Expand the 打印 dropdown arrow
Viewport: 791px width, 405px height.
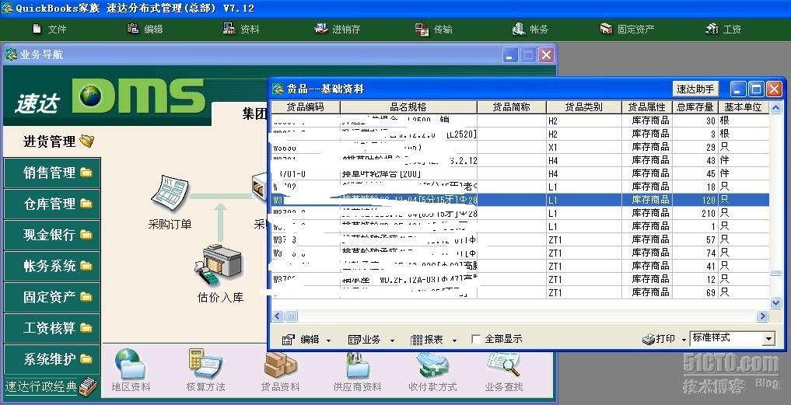(684, 340)
